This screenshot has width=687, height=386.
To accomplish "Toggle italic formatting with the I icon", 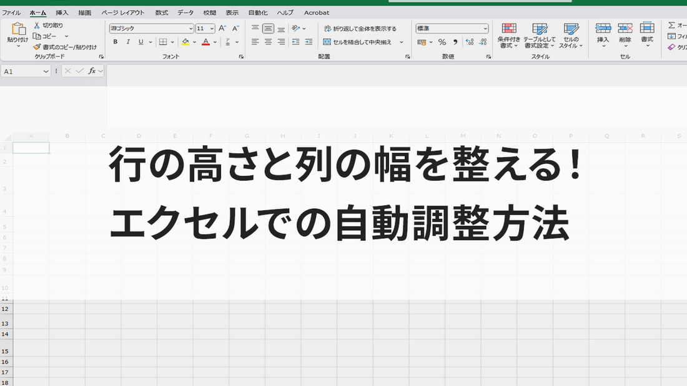I will tap(127, 42).
